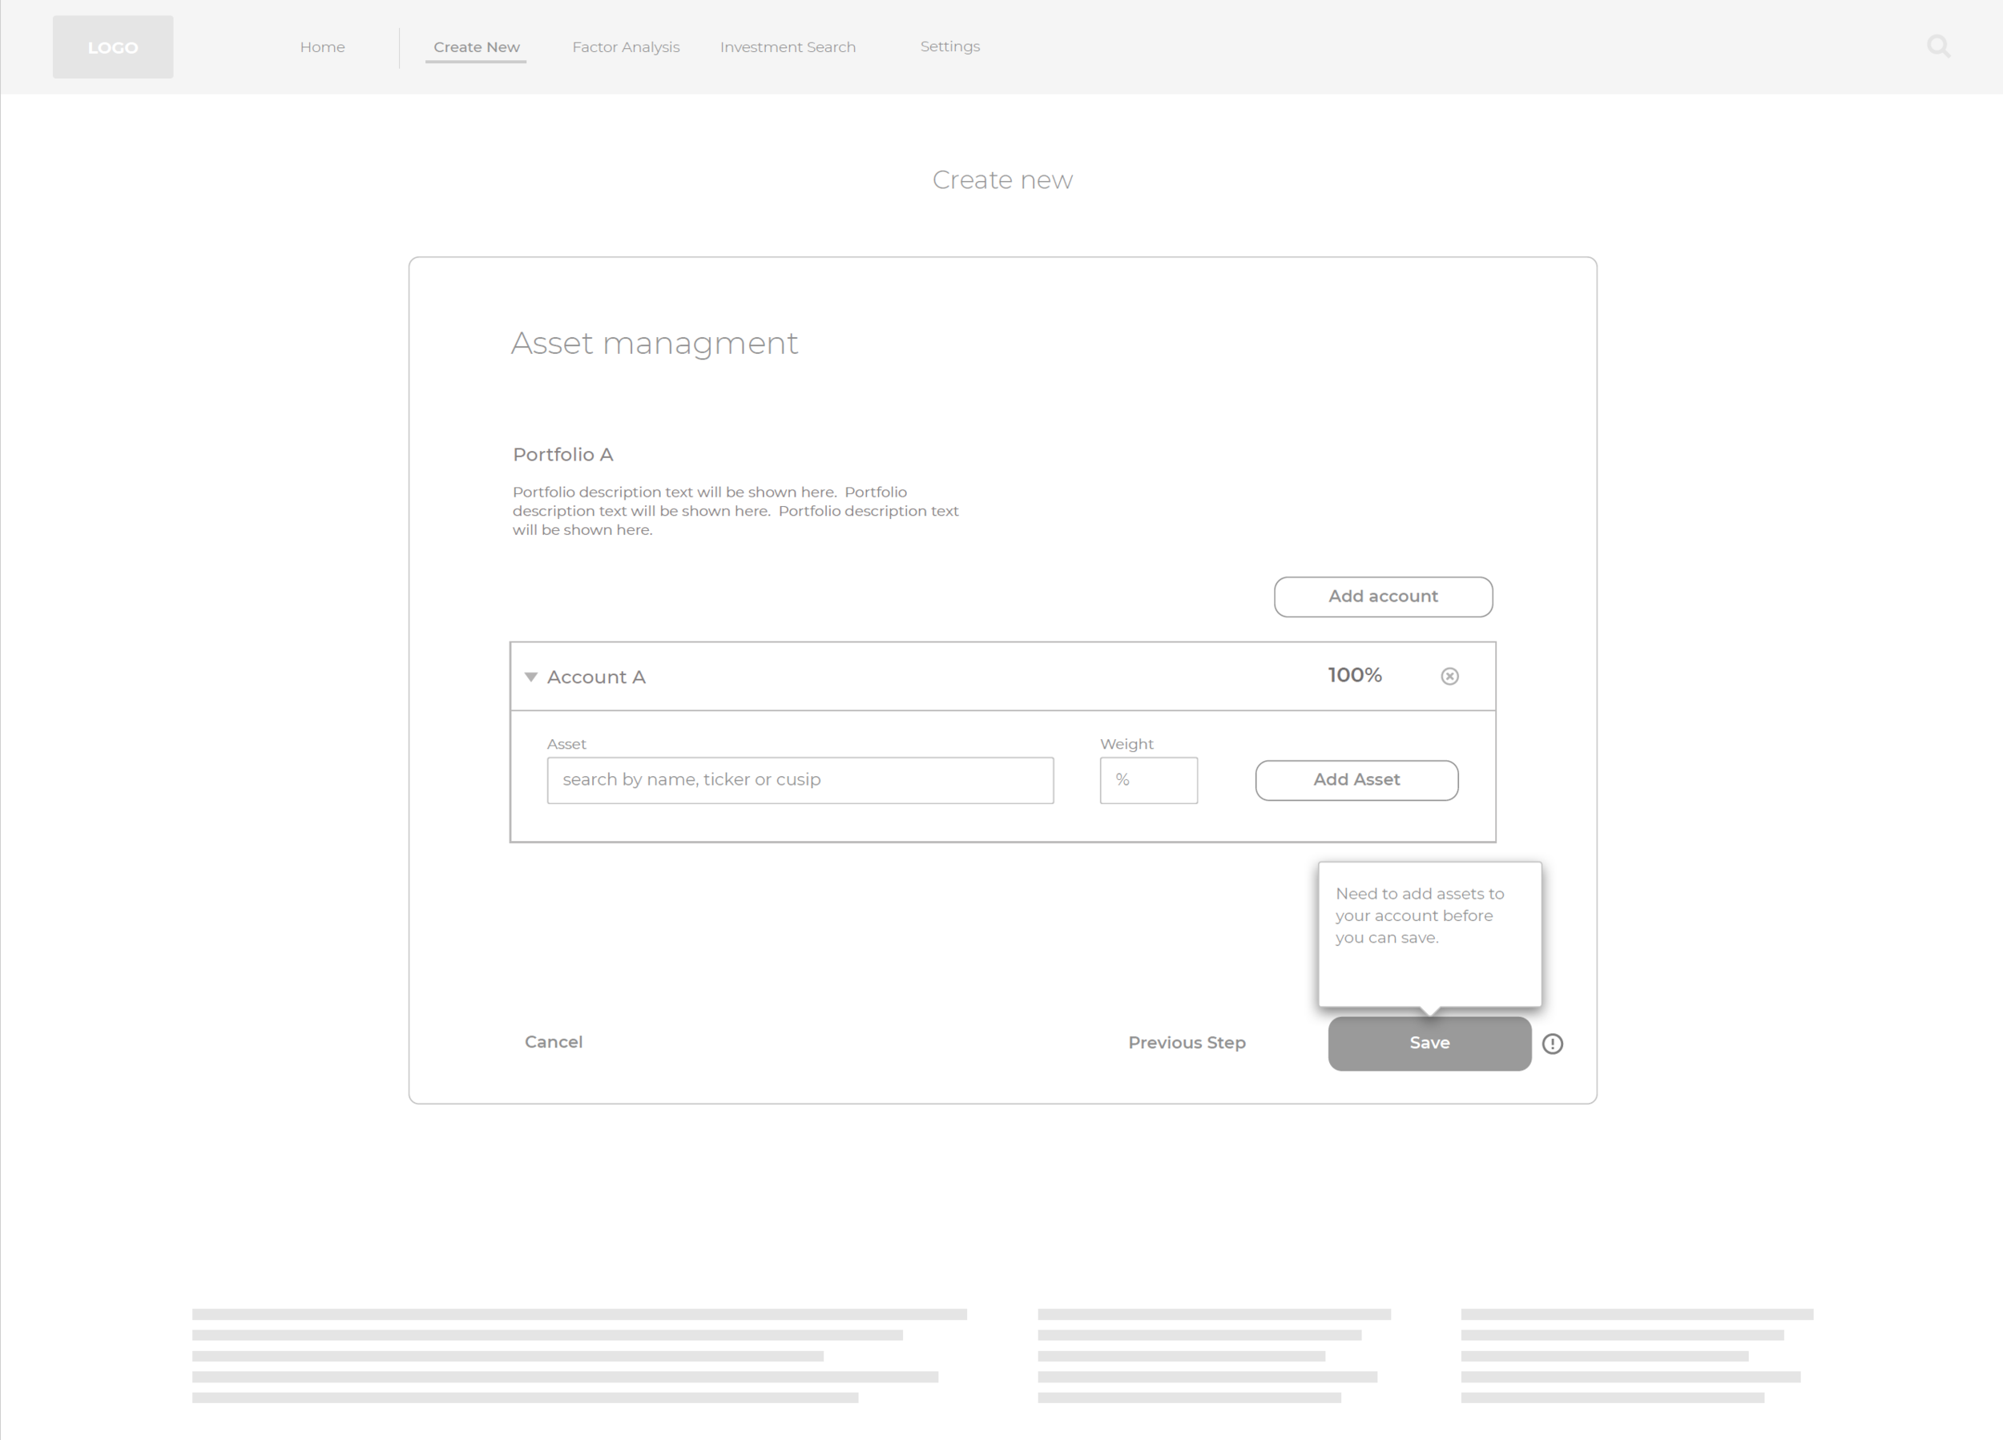
Task: Click the Save button
Action: coord(1429,1043)
